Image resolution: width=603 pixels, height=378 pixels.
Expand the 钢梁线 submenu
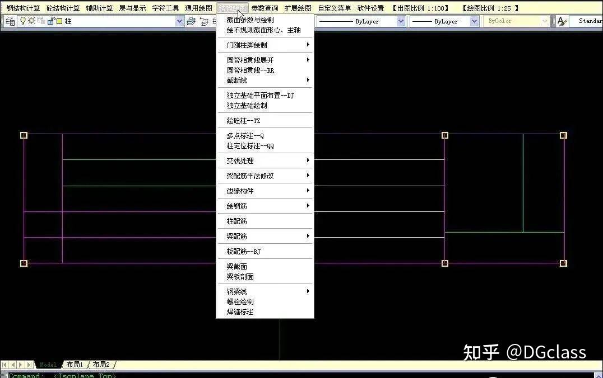[x=265, y=292]
